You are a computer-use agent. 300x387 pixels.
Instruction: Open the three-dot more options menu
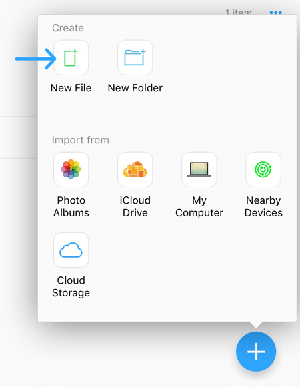275,12
